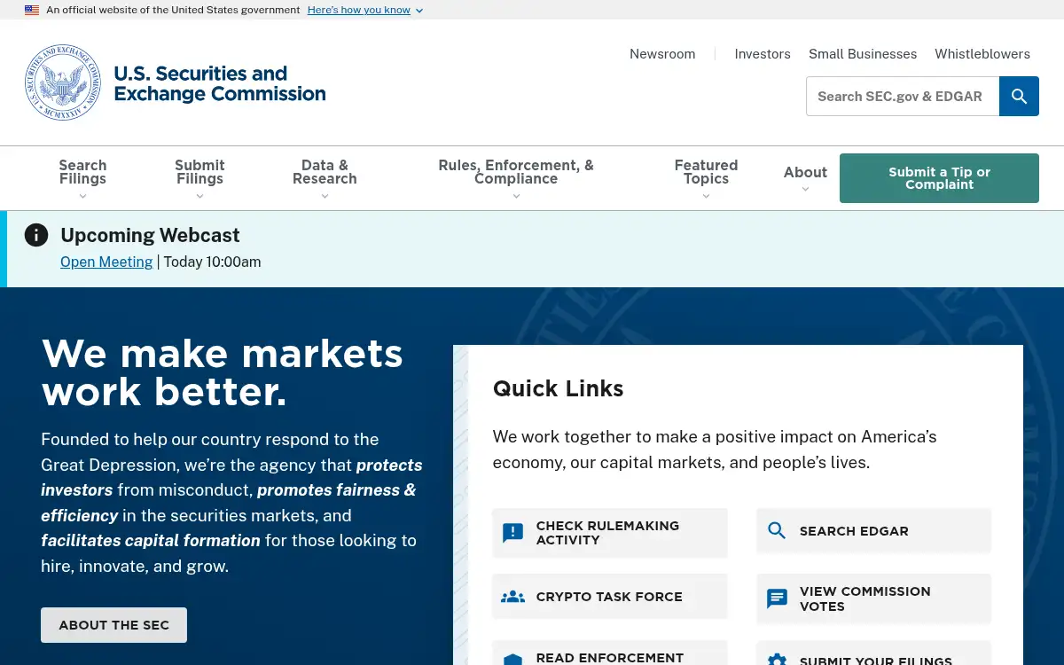Expand the Submit Filings menu chevron

199,197
